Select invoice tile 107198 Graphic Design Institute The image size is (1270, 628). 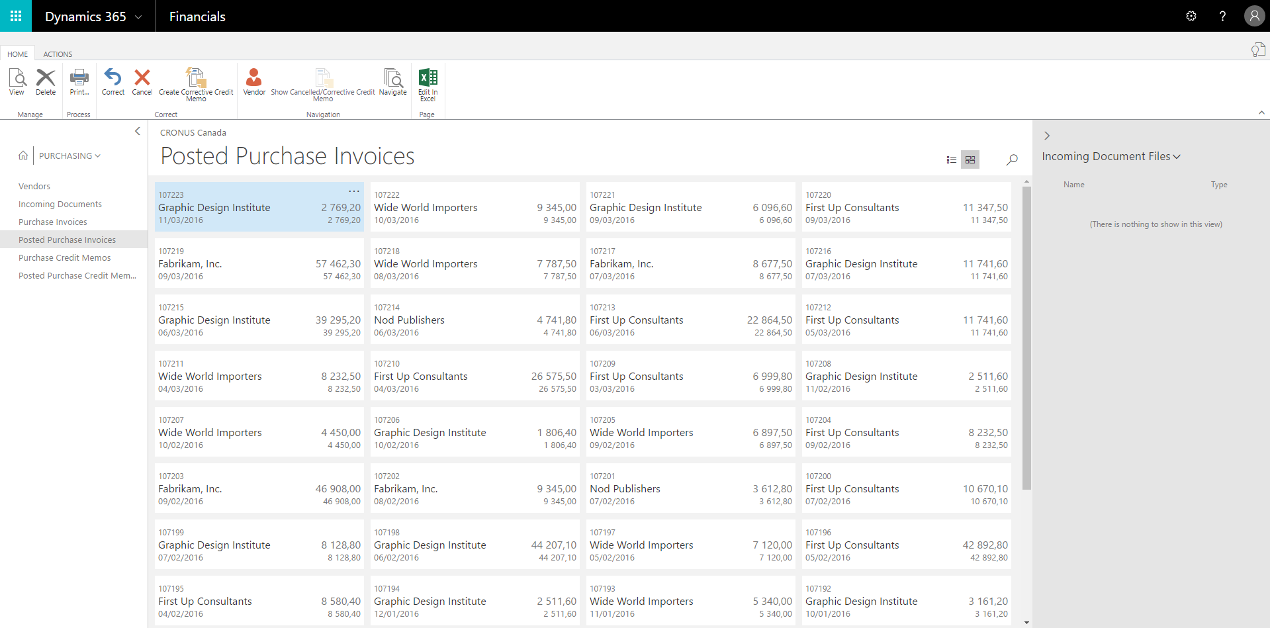[x=475, y=545]
